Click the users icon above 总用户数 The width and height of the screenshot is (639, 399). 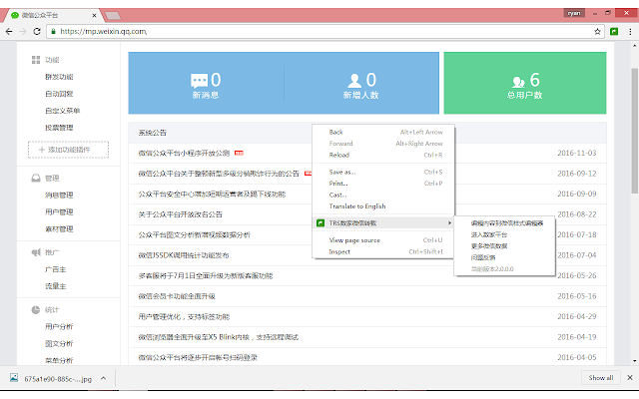tap(518, 82)
